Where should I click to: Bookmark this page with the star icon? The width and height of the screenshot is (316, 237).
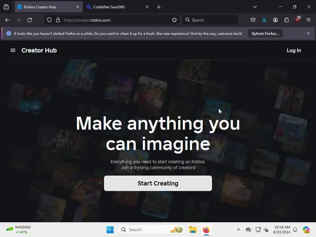pyautogui.click(x=174, y=20)
